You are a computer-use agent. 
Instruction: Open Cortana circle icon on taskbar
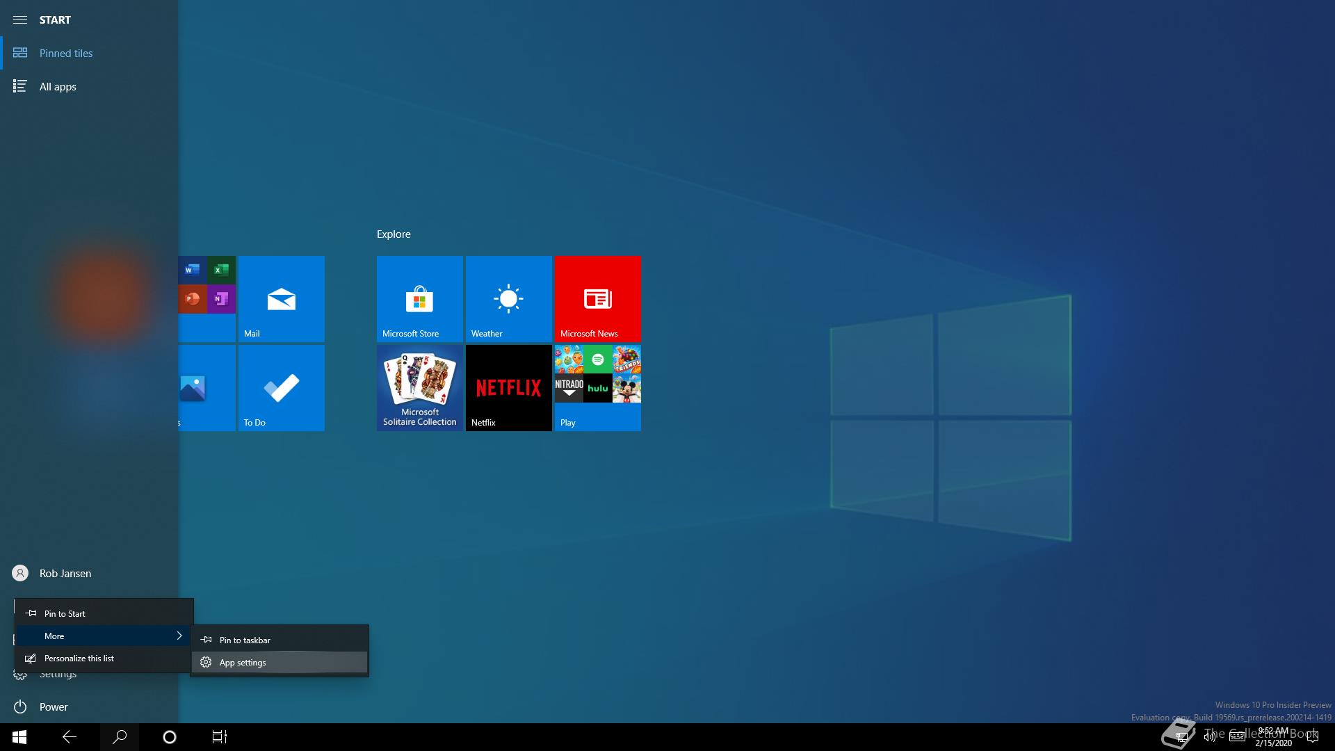point(170,737)
